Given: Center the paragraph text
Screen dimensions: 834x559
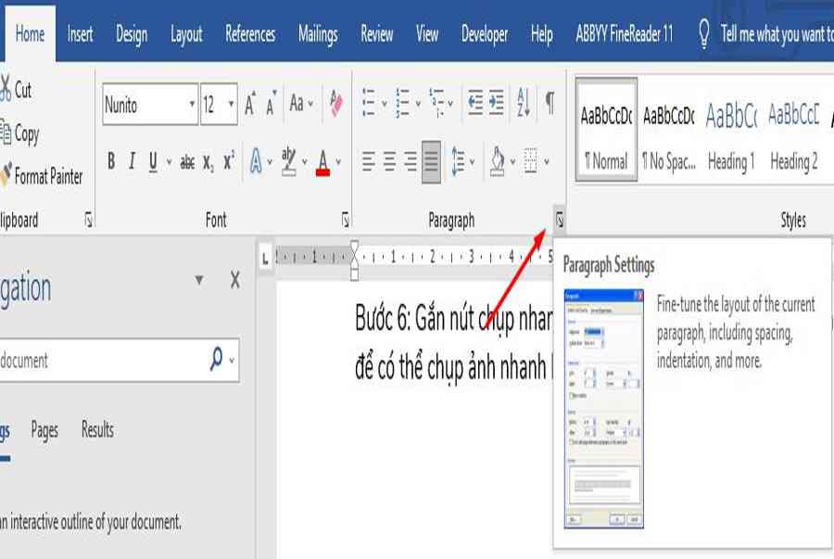Looking at the screenshot, I should pyautogui.click(x=390, y=160).
